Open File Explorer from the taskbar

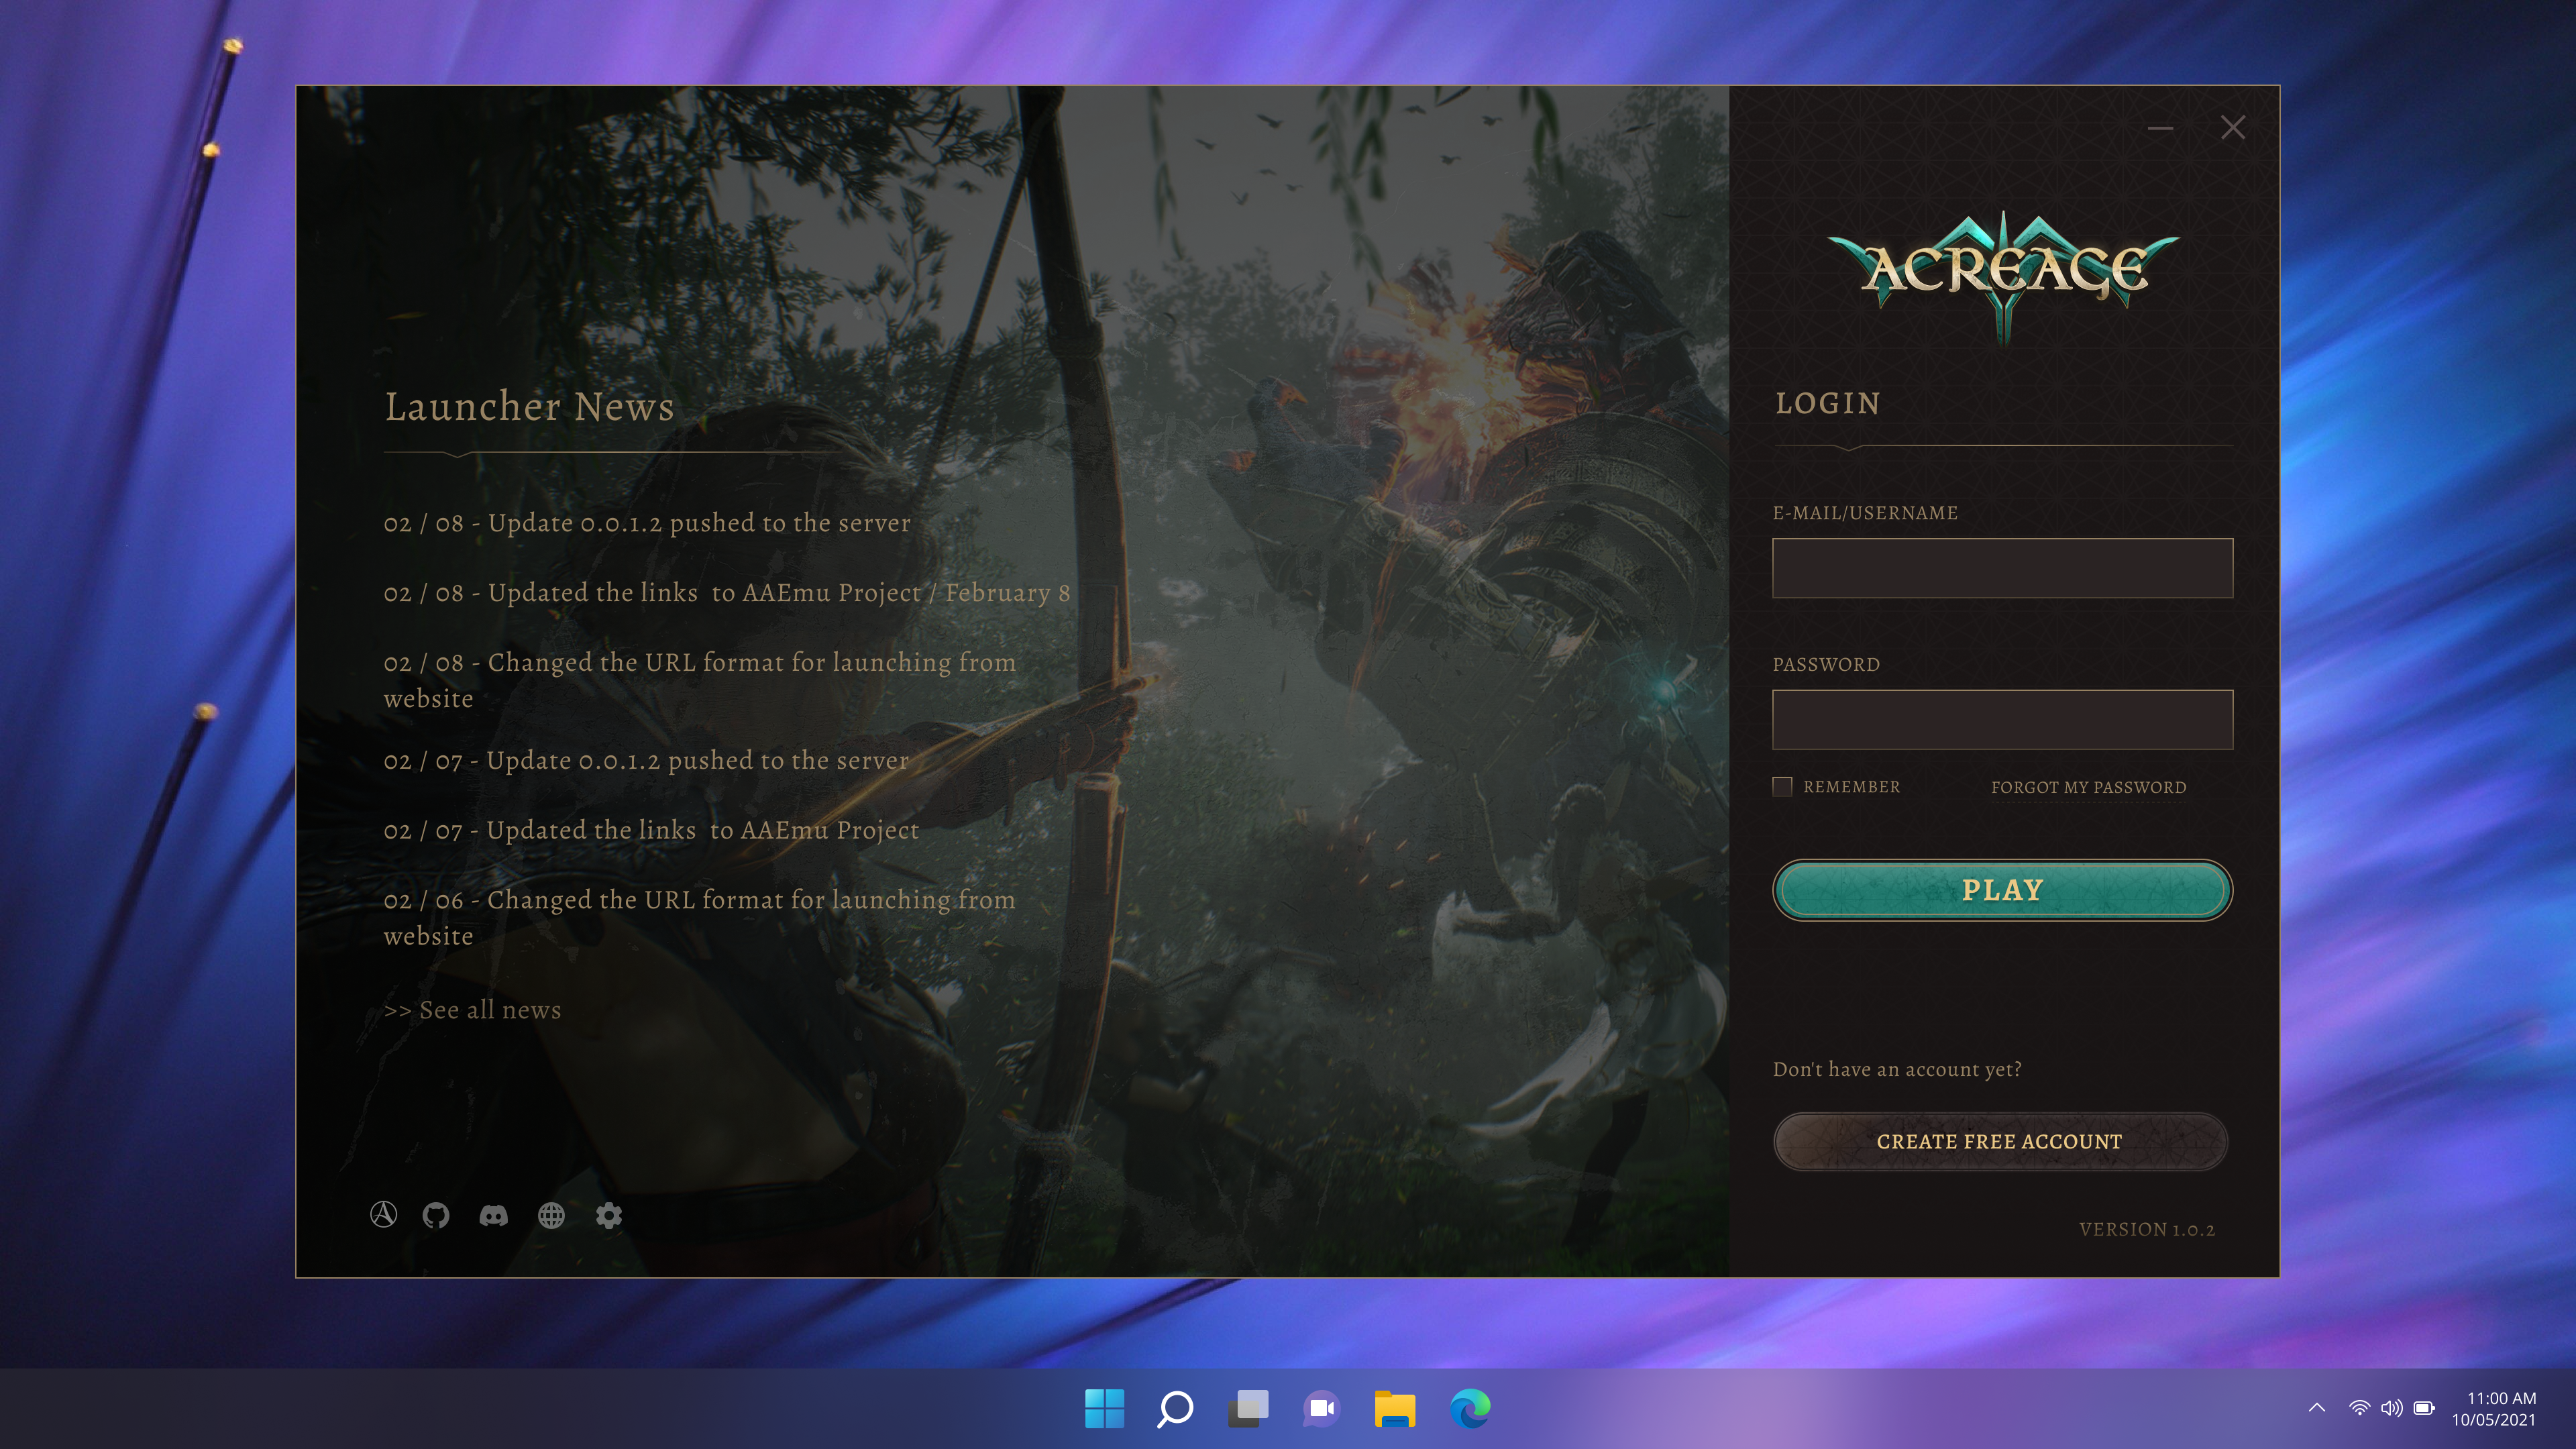click(x=1394, y=1409)
